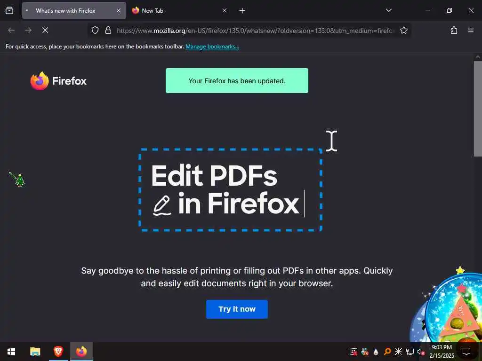Click the muted volume speaker icon
The image size is (482, 361).
pyautogui.click(x=421, y=352)
